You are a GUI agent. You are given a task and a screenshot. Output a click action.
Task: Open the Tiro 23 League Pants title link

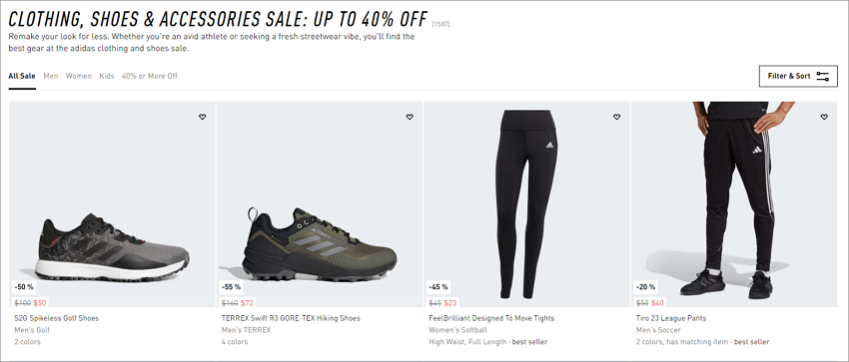click(671, 318)
